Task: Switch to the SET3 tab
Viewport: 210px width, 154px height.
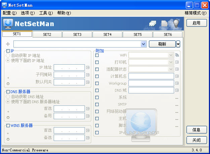Action: [x=77, y=34]
